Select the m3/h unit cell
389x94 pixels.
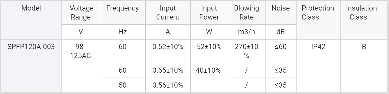(x=246, y=32)
